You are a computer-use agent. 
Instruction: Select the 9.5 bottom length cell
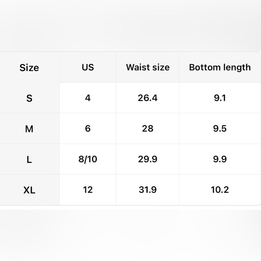tap(220, 129)
